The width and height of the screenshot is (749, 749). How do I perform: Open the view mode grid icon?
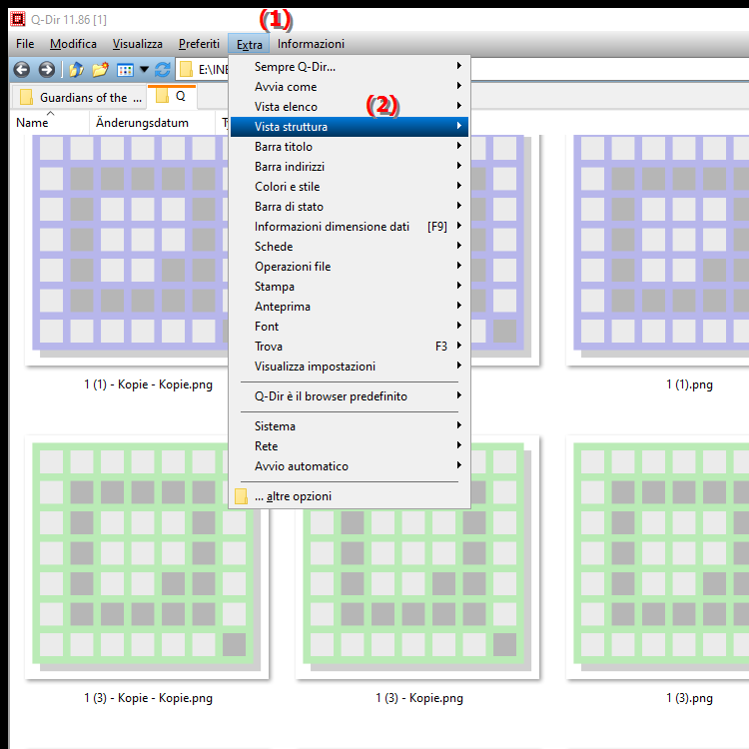(125, 70)
